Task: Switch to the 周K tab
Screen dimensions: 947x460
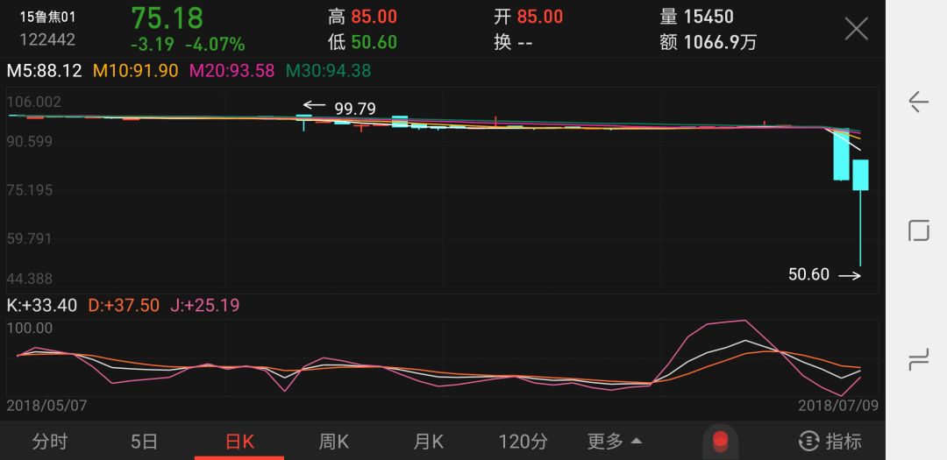Action: [x=333, y=442]
